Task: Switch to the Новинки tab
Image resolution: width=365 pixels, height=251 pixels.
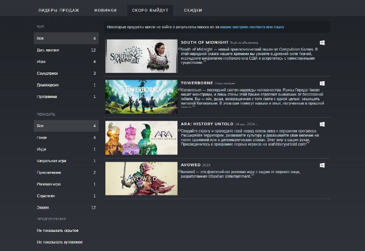Action: [105, 10]
